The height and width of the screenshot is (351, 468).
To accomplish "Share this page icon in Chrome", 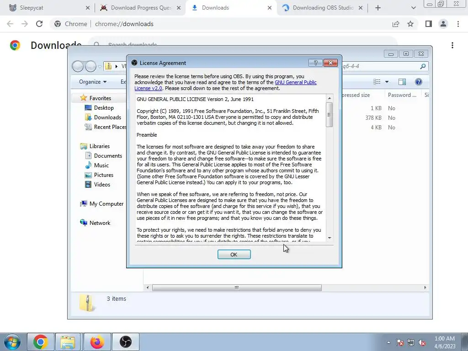I will pyautogui.click(x=396, y=24).
